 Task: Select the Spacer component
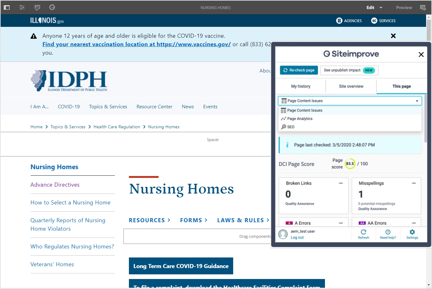[213, 140]
